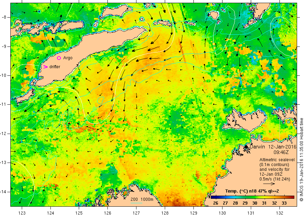Click the 'drifter' label

(55, 67)
